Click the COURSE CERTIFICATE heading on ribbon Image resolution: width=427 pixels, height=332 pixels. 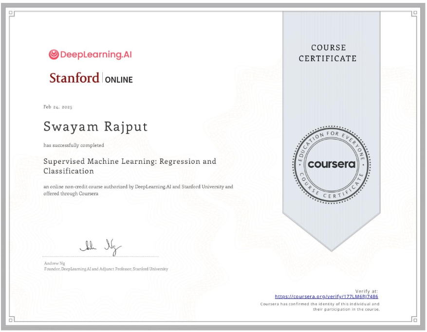328,53
